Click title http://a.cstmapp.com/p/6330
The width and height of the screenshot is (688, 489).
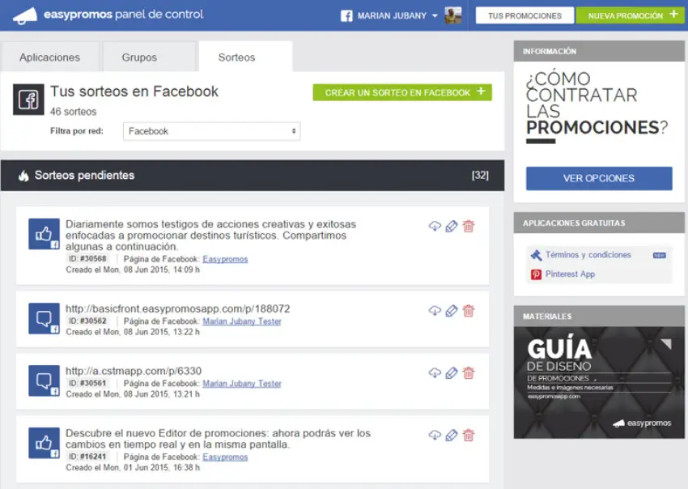pos(134,371)
